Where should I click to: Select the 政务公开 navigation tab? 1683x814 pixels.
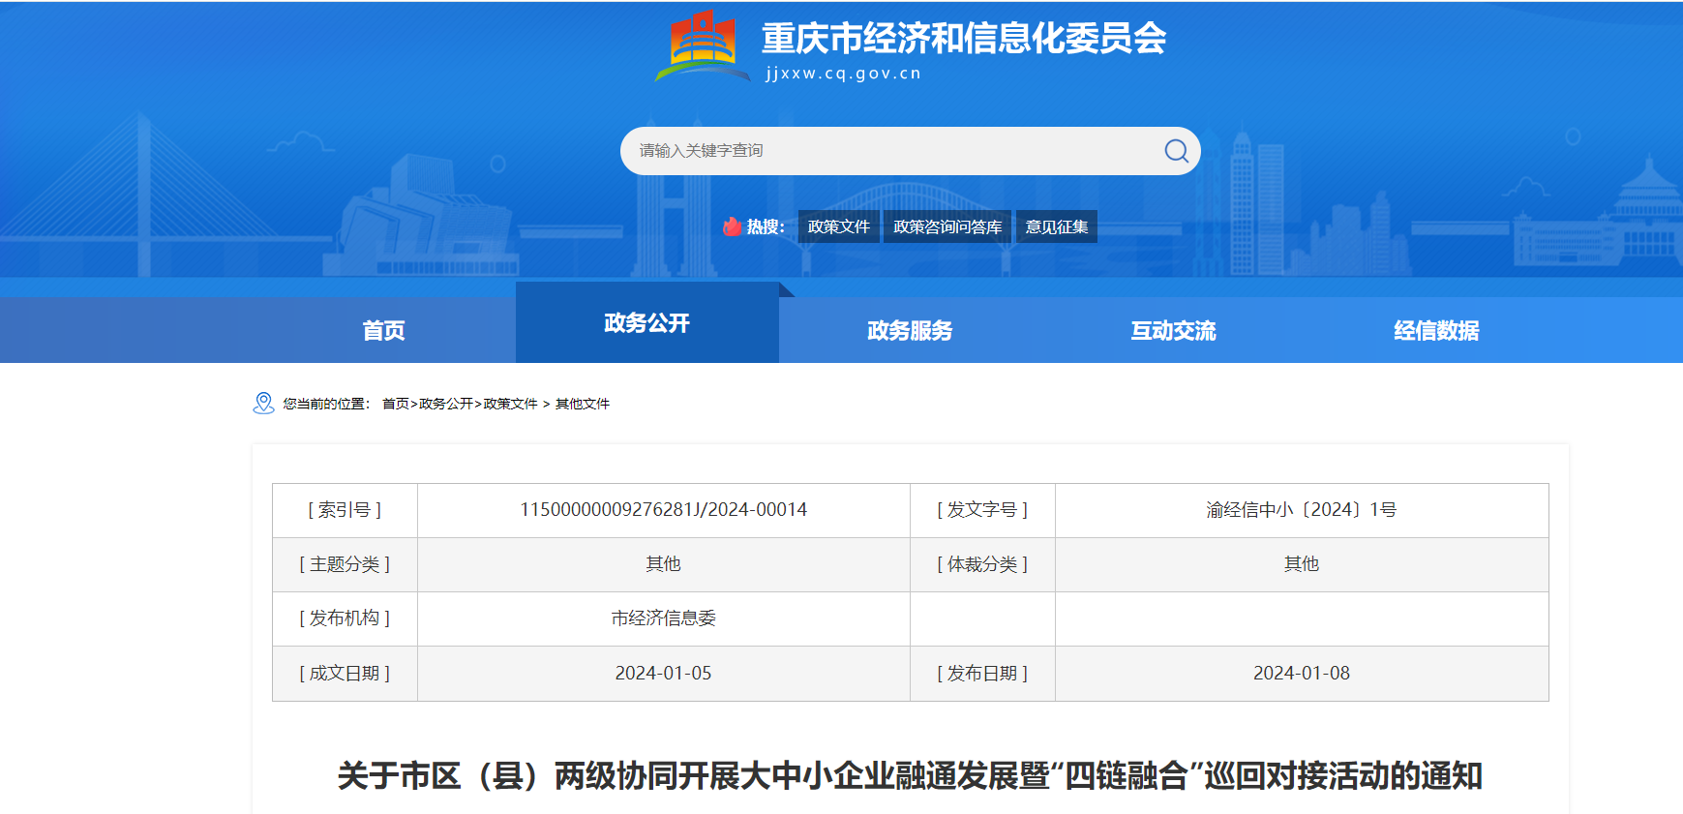tap(646, 323)
